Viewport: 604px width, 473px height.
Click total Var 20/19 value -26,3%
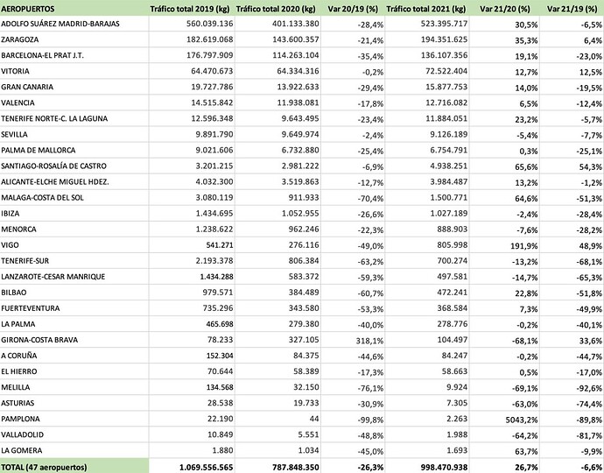[x=370, y=468]
